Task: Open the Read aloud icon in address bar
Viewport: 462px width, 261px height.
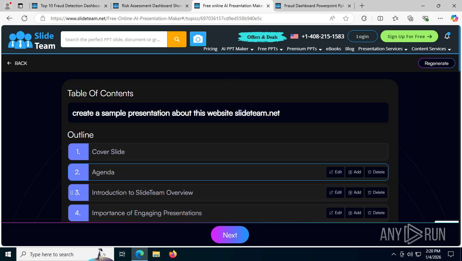Action: (x=332, y=18)
